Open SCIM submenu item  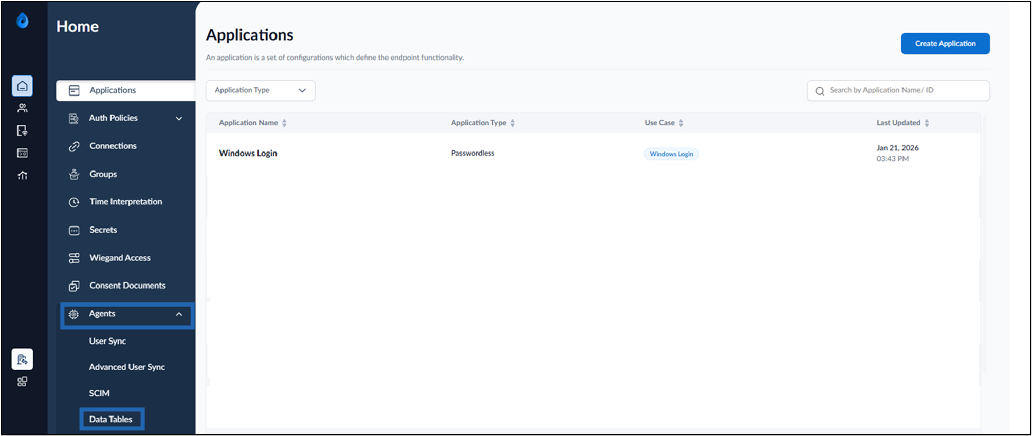point(99,393)
